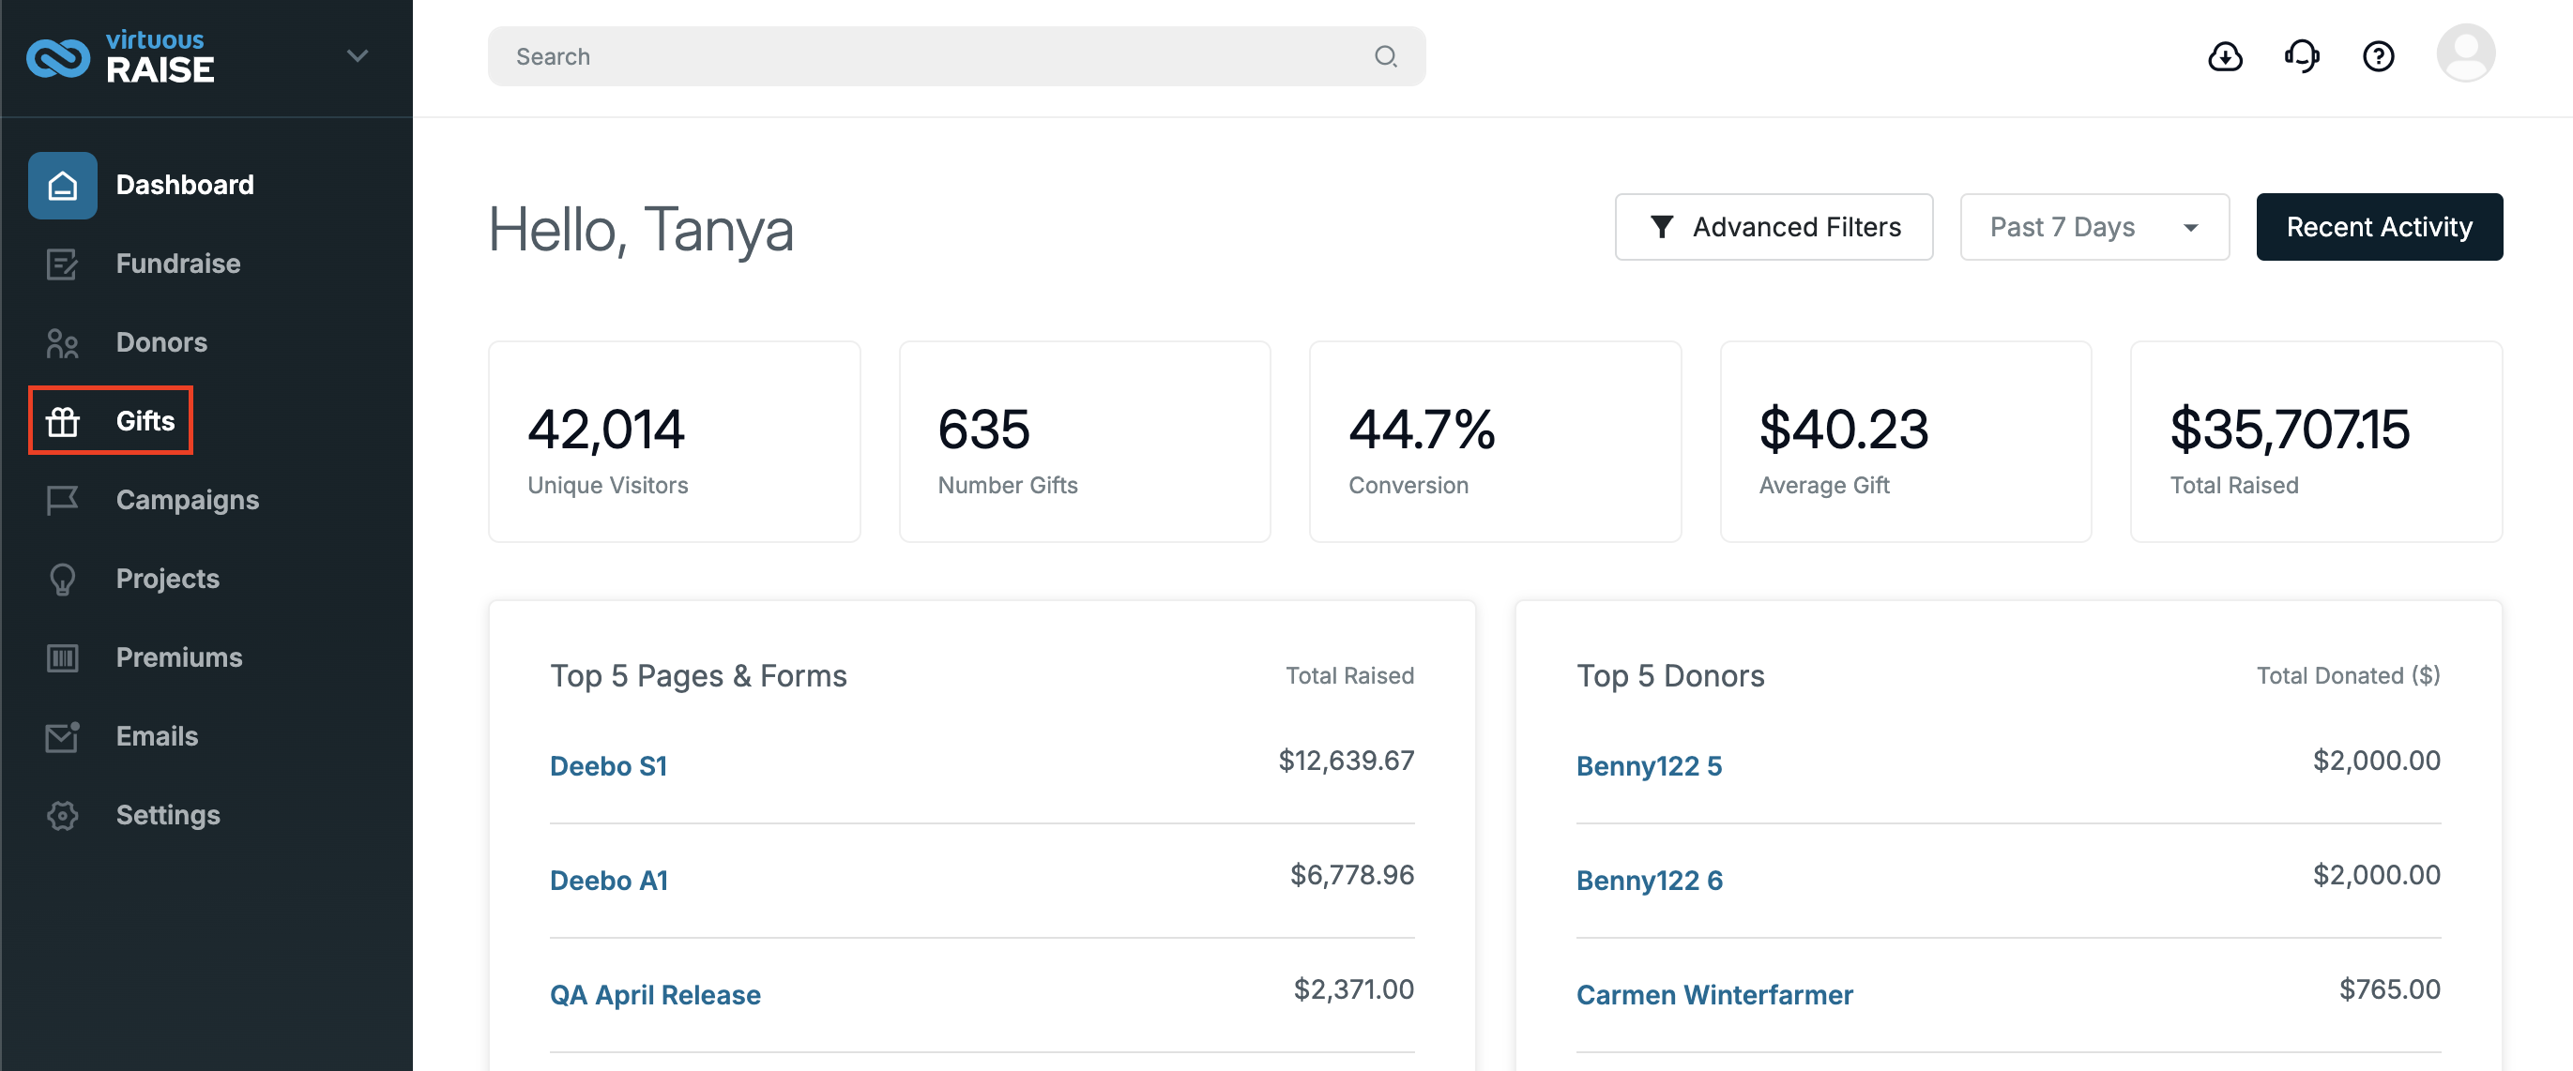
Task: Click the search magnifier icon
Action: pyautogui.click(x=1385, y=56)
